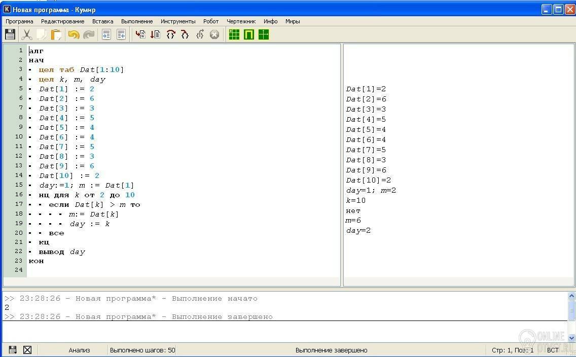Image resolution: width=576 pixels, height=357 pixels.
Task: Click the 'алг' keyword on line 1
Action: click(36, 51)
